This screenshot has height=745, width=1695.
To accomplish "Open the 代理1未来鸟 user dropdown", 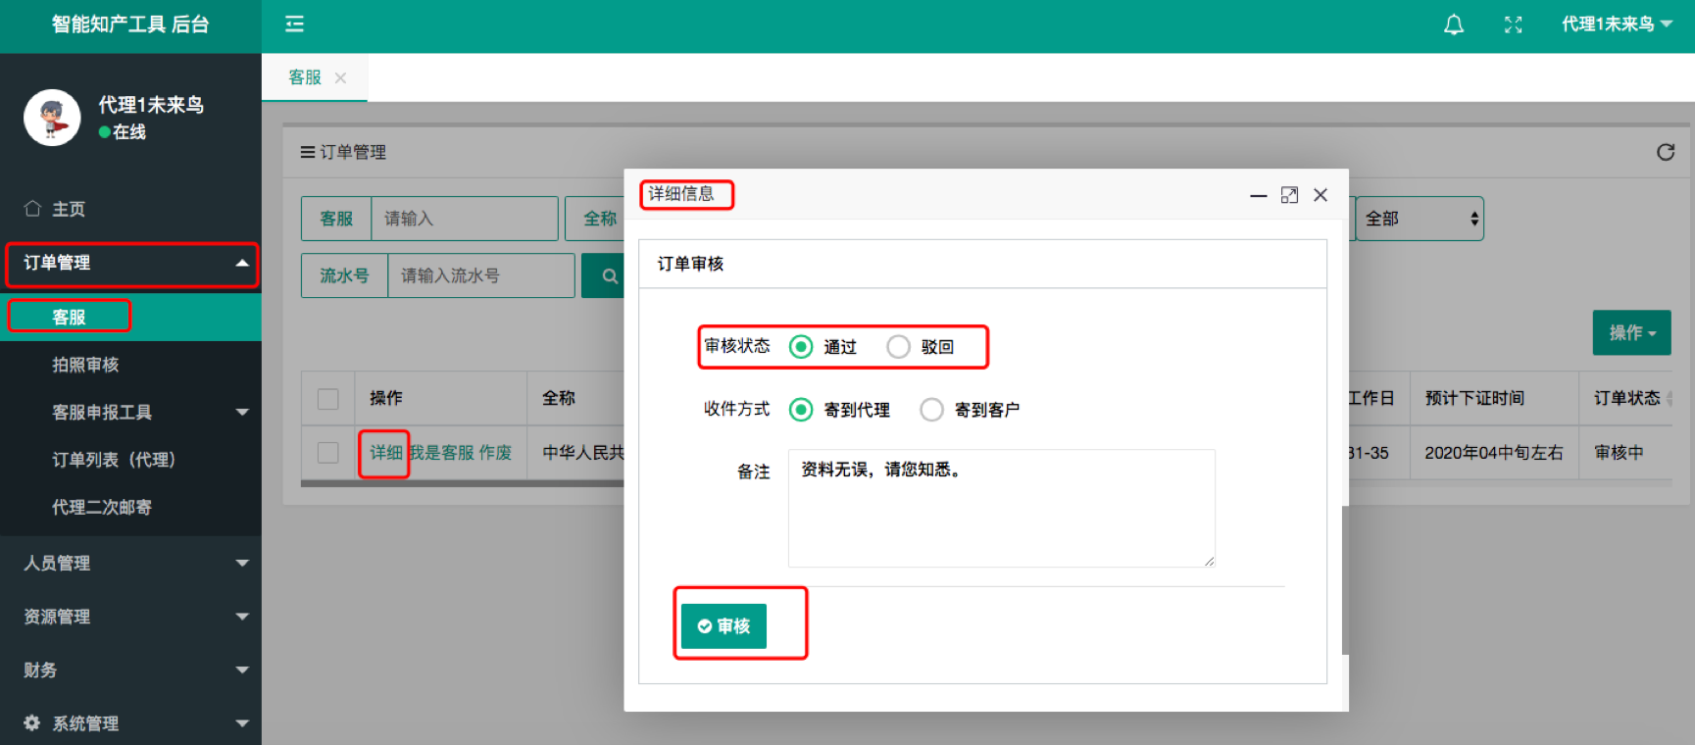I will 1616,25.
